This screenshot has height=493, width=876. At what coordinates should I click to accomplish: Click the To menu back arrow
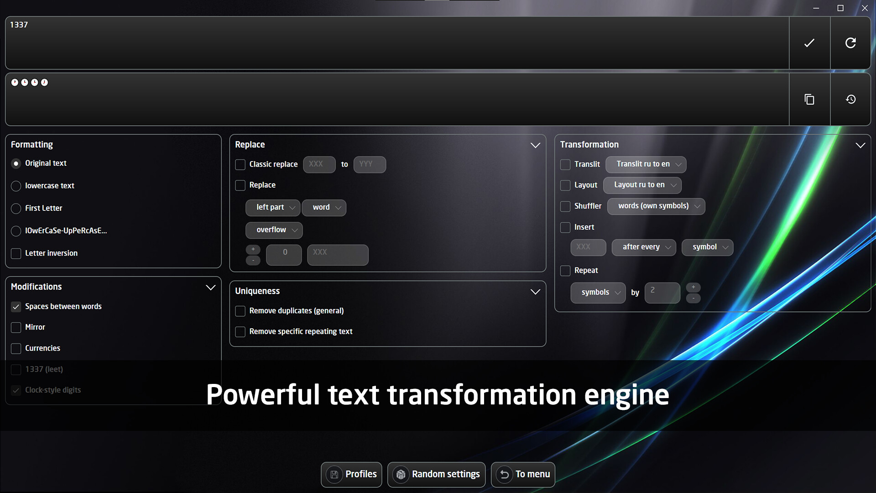[x=504, y=474]
